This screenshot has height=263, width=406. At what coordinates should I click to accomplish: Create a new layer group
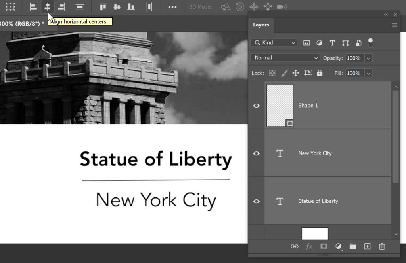click(352, 246)
